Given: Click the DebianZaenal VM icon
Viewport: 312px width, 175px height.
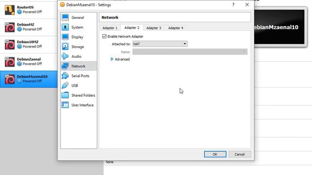Looking at the screenshot, I should 10,62.
